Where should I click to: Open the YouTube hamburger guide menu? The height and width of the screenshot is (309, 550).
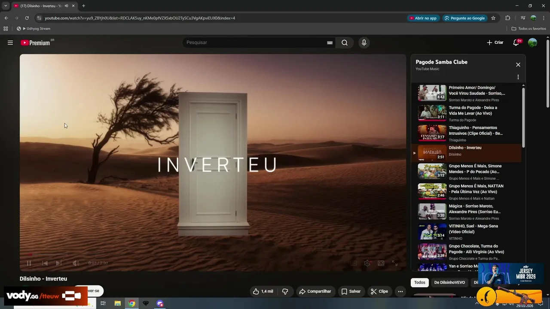pos(10,42)
